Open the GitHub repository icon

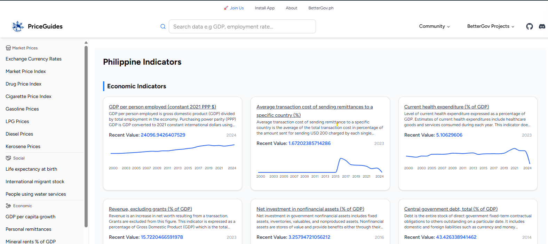(x=529, y=26)
